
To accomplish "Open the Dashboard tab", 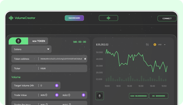I will point(74,18).
